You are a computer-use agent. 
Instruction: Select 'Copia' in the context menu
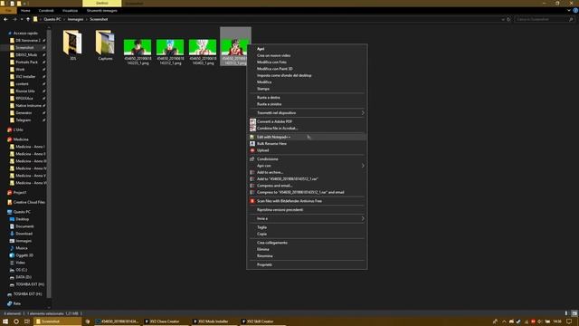coord(261,234)
